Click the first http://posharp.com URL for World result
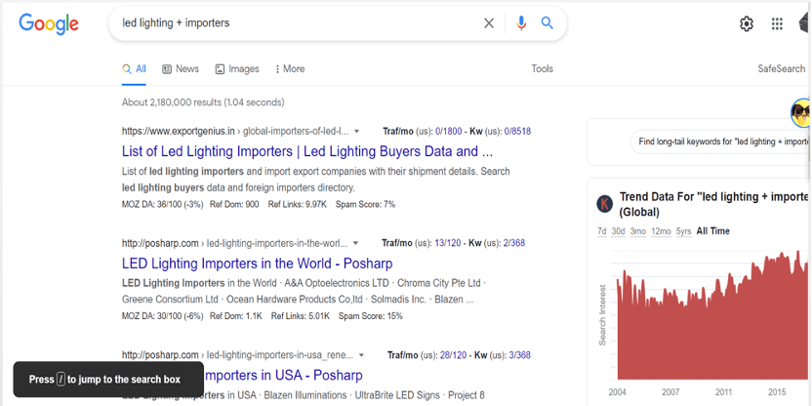The image size is (812, 406). pyautogui.click(x=160, y=243)
